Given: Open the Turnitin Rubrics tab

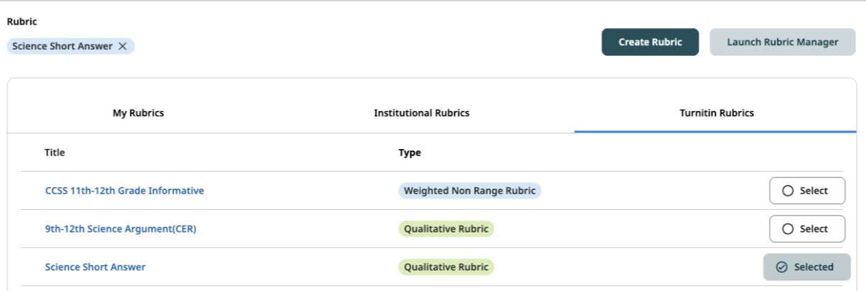Looking at the screenshot, I should click(716, 113).
